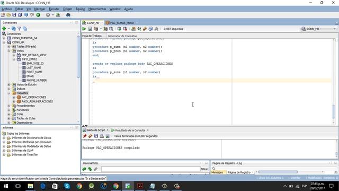Click the save icon in Salida de Script toolbar
Viewport: 339px width, 191px height.
[x=96, y=136]
